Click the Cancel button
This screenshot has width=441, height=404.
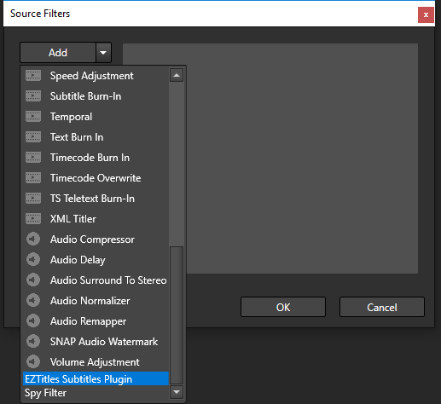pos(382,307)
